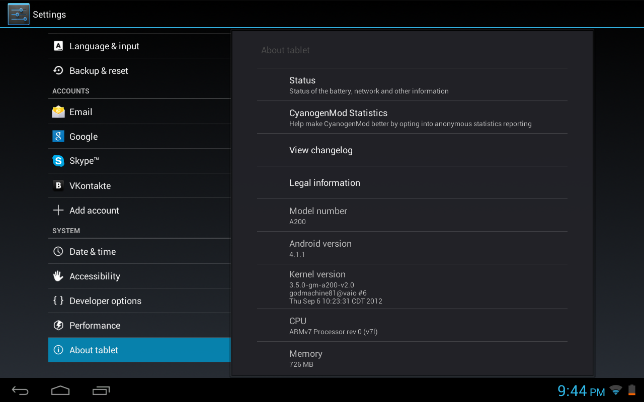Tap the battery status icon
Screen dimensions: 644x402
[632, 390]
